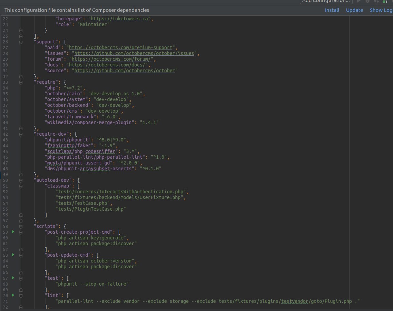
Task: Click the "phpunit/phpunit" dependency key
Action: click(68, 140)
